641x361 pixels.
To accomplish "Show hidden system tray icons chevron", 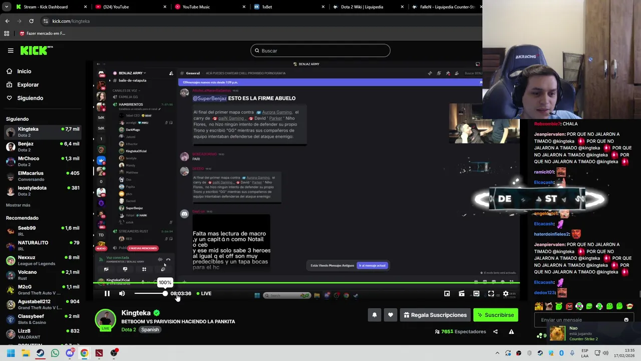I will click(x=497, y=353).
